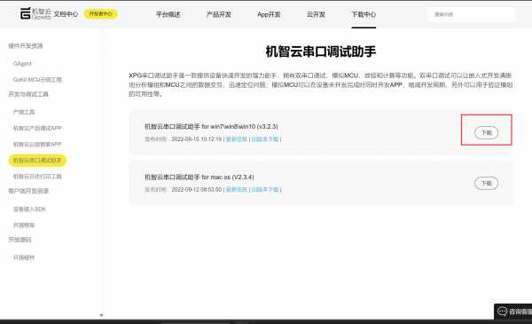Open 开源硬件 in the sidebar
The height and width of the screenshot is (324, 532).
point(24,257)
